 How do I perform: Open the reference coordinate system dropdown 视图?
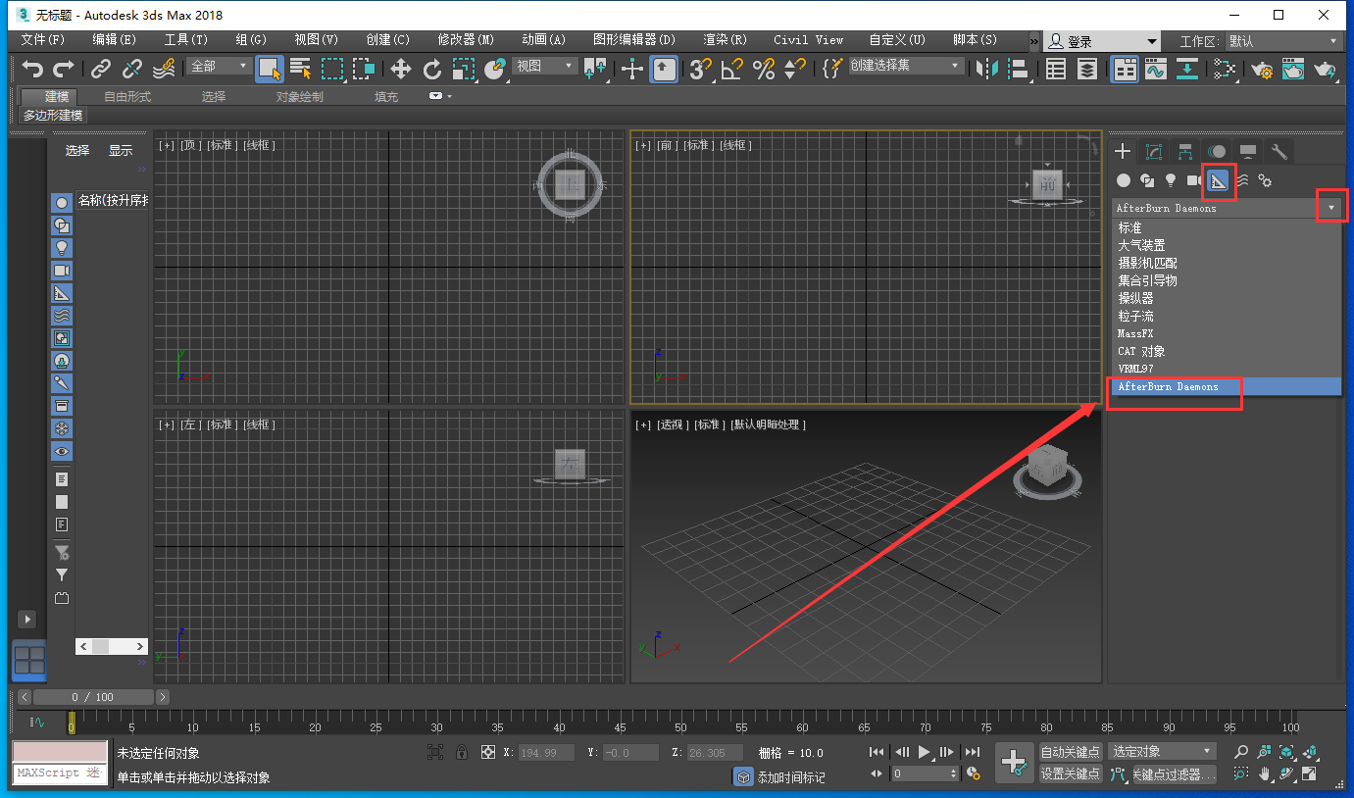point(545,66)
